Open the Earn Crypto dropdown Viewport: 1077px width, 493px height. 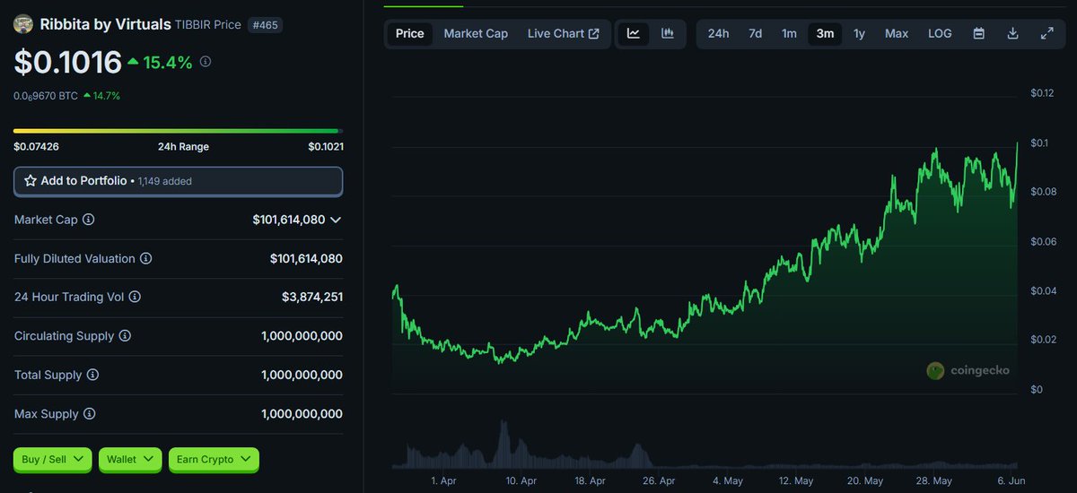[214, 459]
